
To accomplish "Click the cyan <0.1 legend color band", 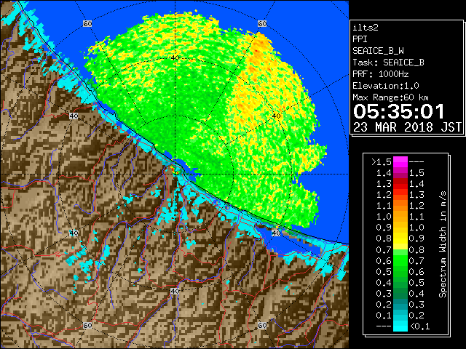I will [400, 326].
